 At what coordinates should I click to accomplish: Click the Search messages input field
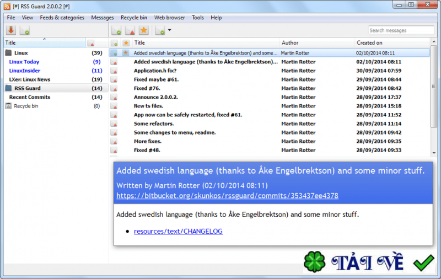click(x=401, y=30)
